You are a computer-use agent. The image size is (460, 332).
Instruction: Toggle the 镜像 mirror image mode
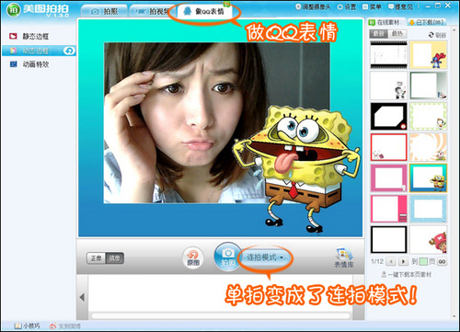point(114,258)
